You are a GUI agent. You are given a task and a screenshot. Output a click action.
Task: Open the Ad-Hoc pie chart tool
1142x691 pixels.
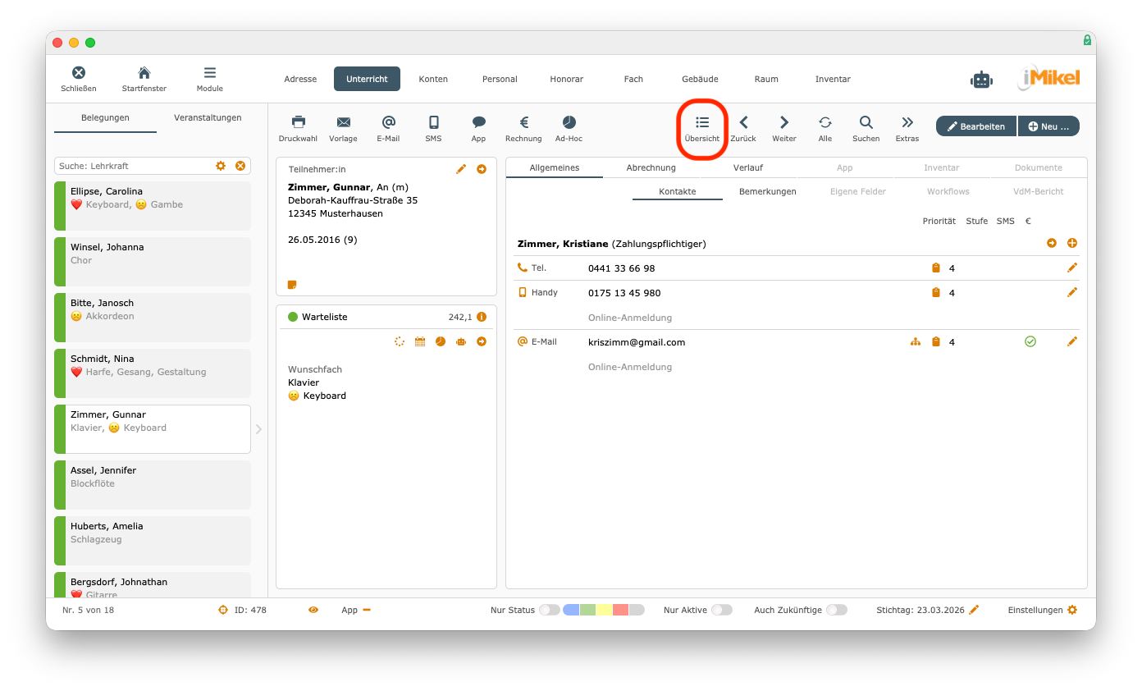[569, 128]
